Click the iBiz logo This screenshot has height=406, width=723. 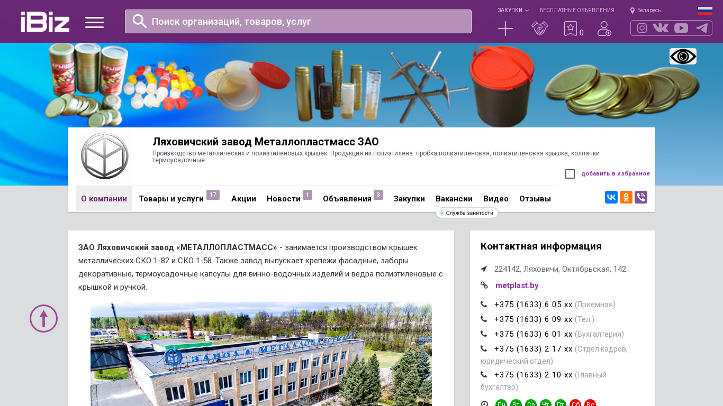click(45, 22)
